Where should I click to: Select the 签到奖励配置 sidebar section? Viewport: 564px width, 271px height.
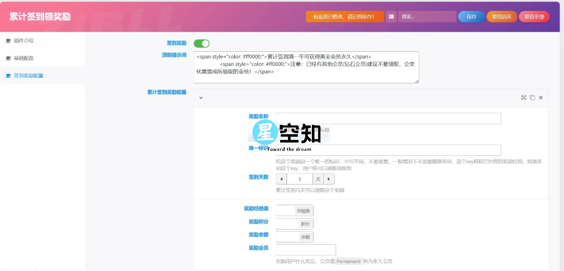42,76
